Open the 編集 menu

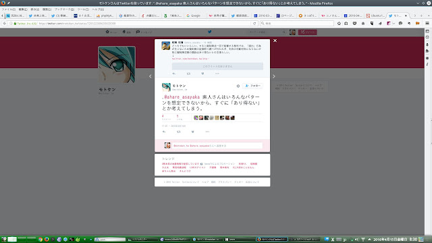23,9
